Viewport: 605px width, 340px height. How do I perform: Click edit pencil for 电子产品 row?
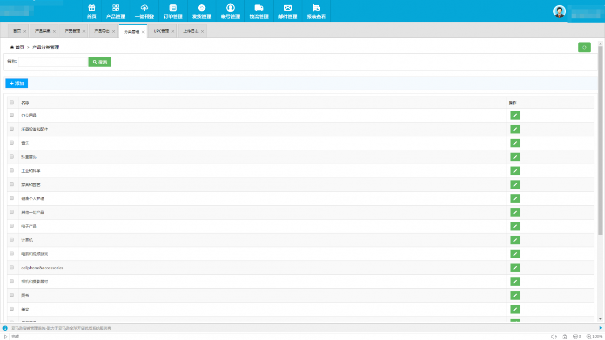pos(515,226)
